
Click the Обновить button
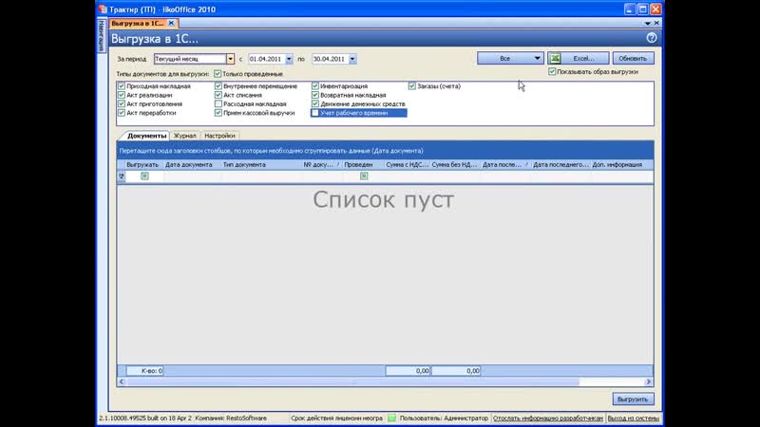(634, 58)
